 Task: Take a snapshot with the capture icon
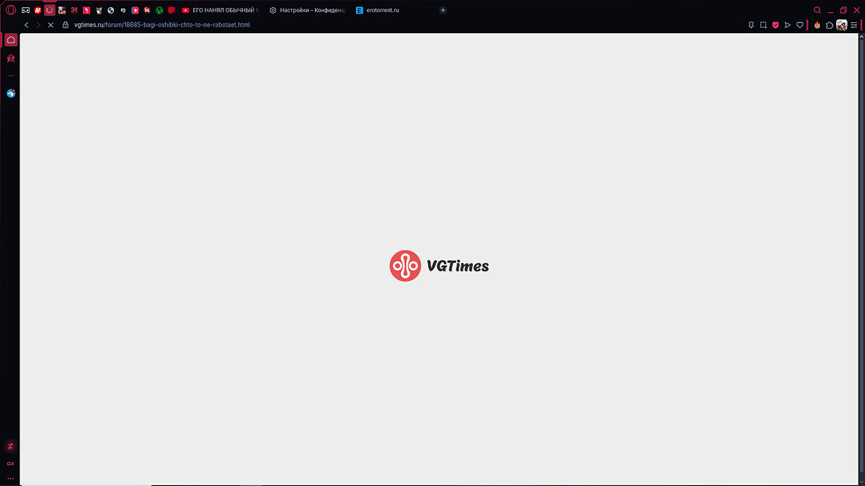(763, 25)
